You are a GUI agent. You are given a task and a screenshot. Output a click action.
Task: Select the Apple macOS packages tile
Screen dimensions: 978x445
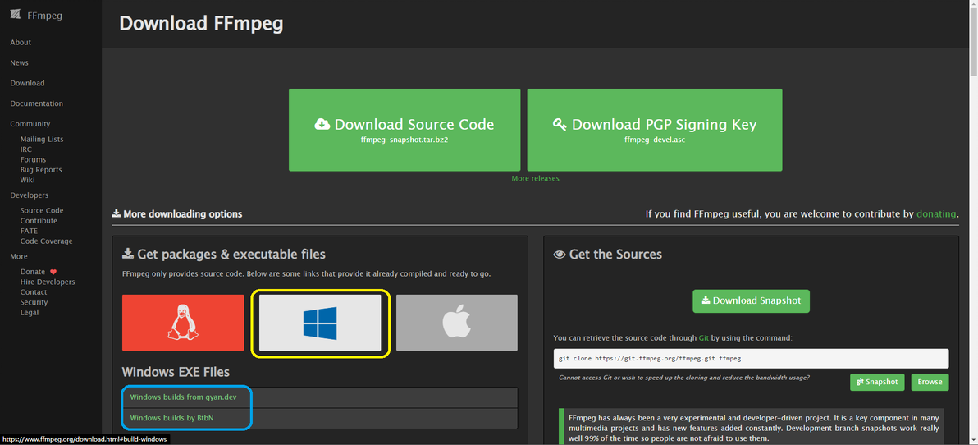tap(456, 323)
